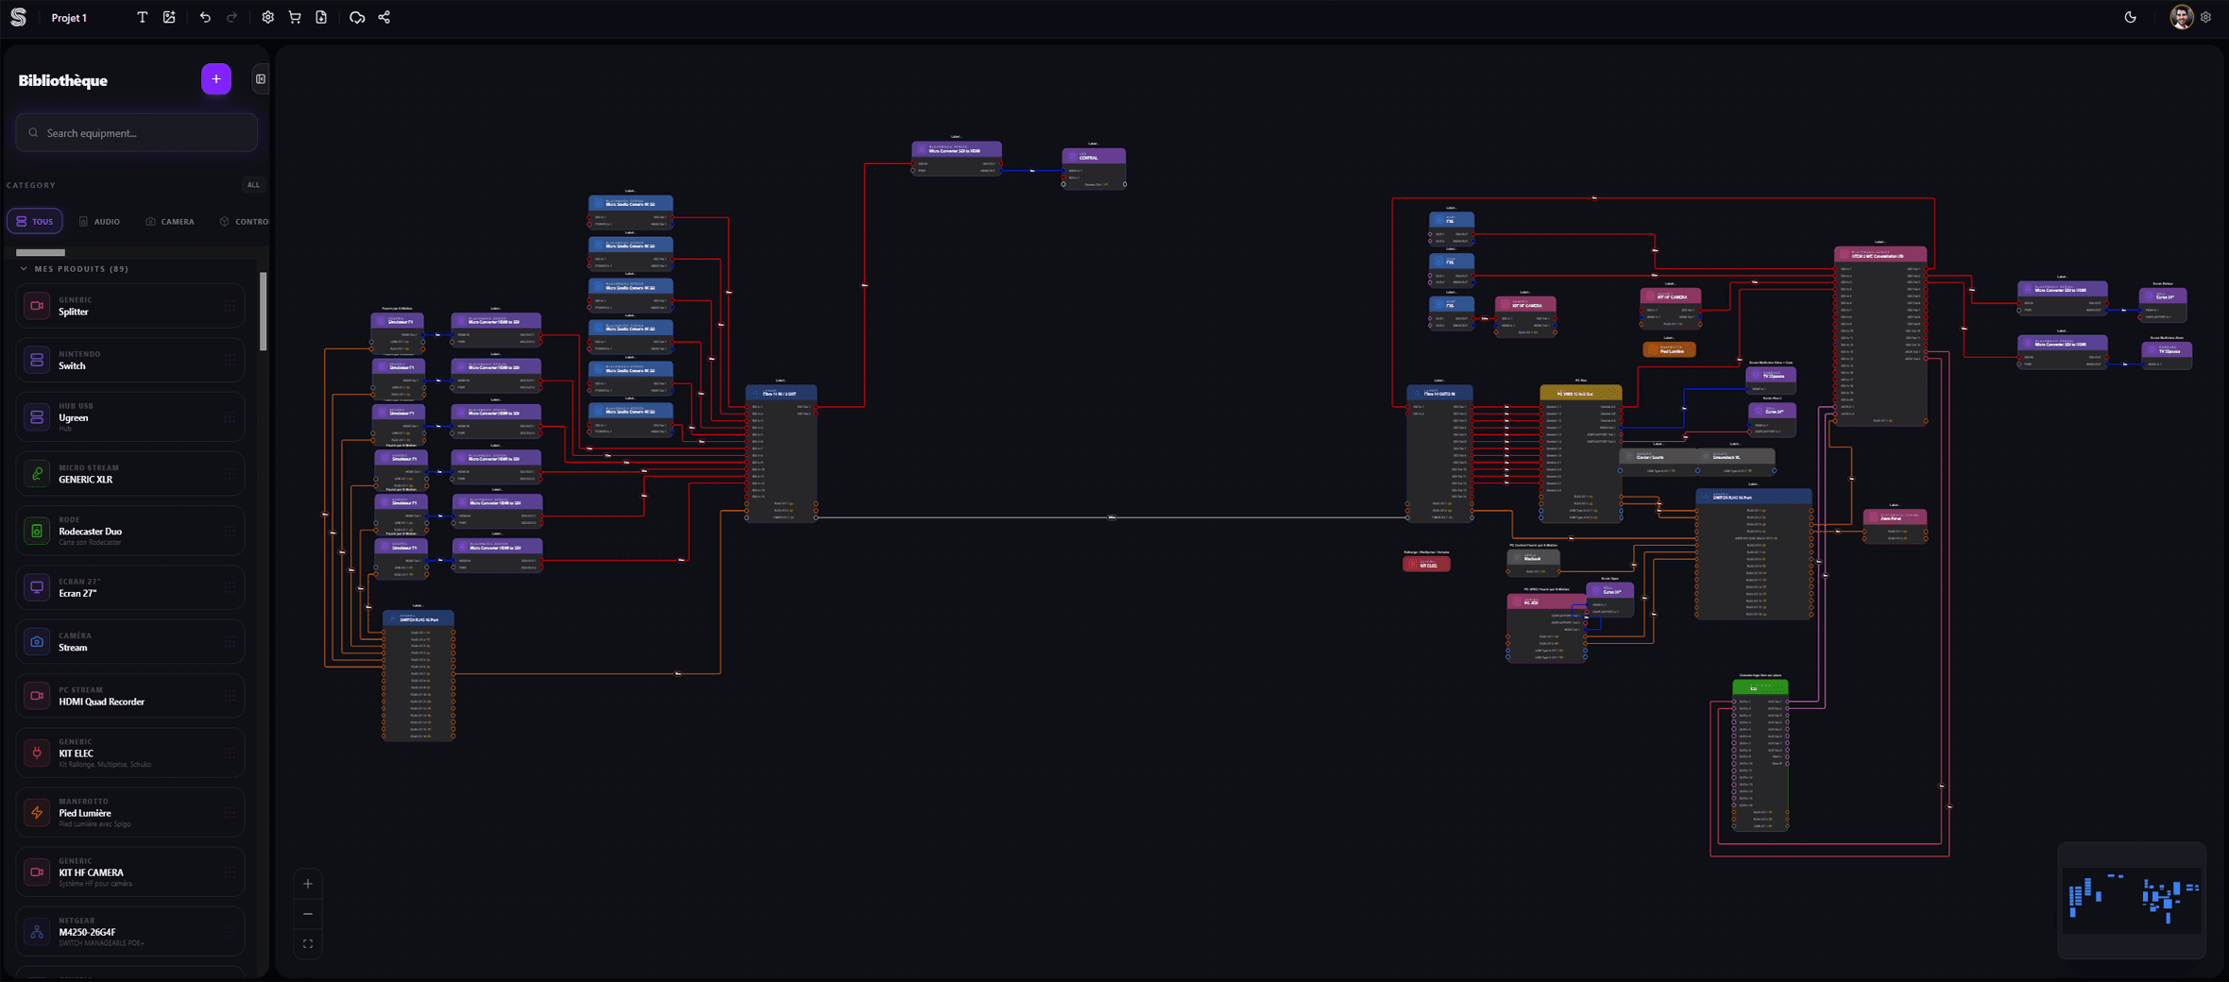Click the add image icon
Image resolution: width=2229 pixels, height=982 pixels.
[169, 17]
